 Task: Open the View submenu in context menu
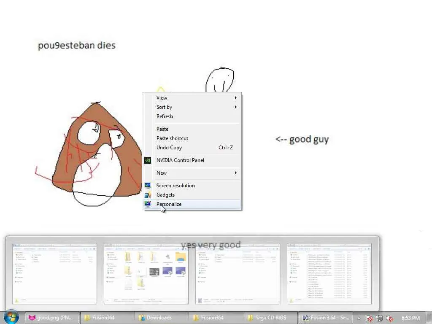point(192,98)
